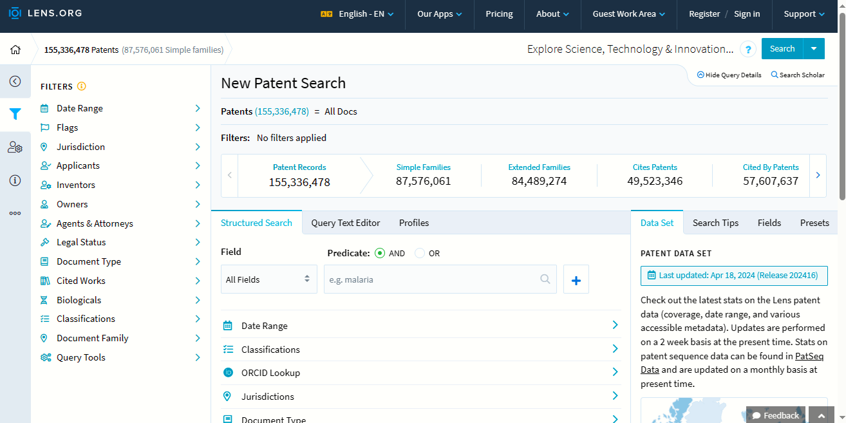Click the Last updated release box

tap(734, 276)
